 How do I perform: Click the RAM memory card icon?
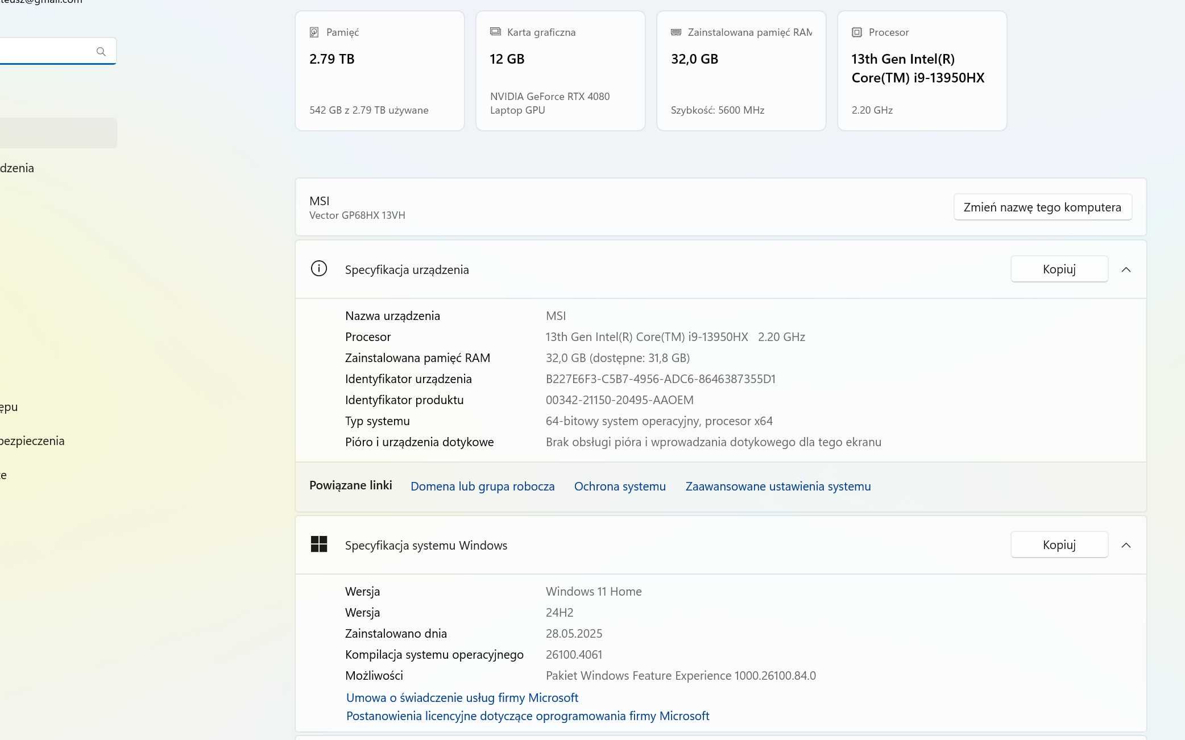coord(676,32)
